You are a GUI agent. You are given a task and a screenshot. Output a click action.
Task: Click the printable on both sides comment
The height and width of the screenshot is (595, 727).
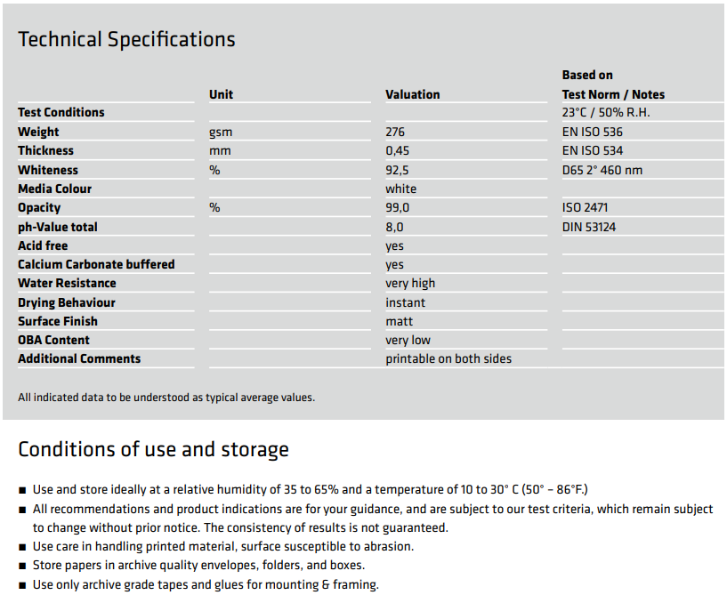tap(448, 358)
